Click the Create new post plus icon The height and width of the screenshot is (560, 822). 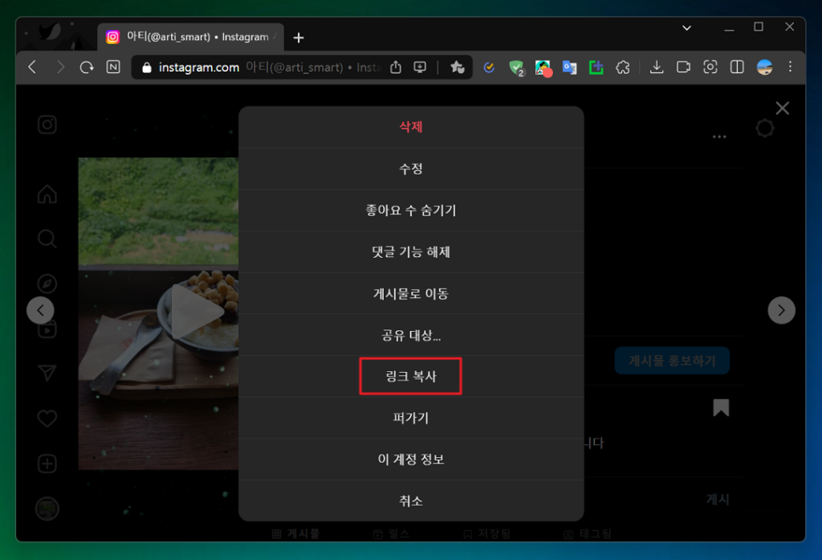(47, 464)
